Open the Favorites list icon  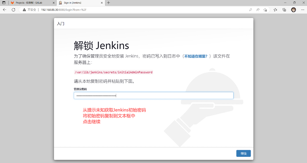[x=275, y=10]
